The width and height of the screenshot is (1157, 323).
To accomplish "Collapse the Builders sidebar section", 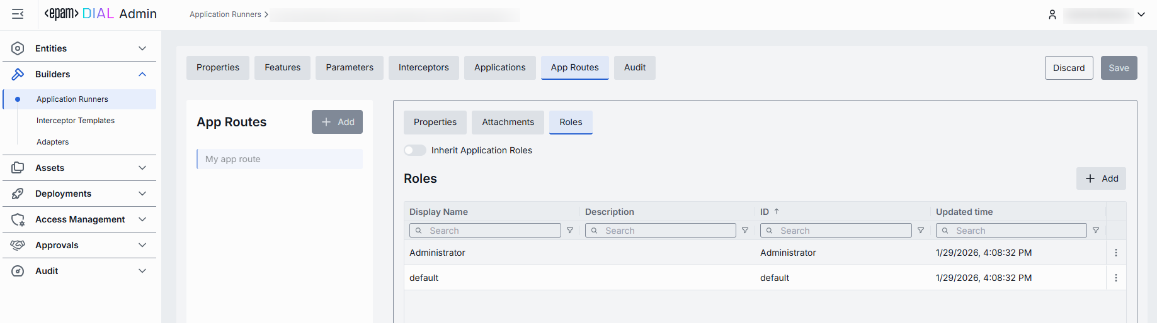I will [142, 74].
